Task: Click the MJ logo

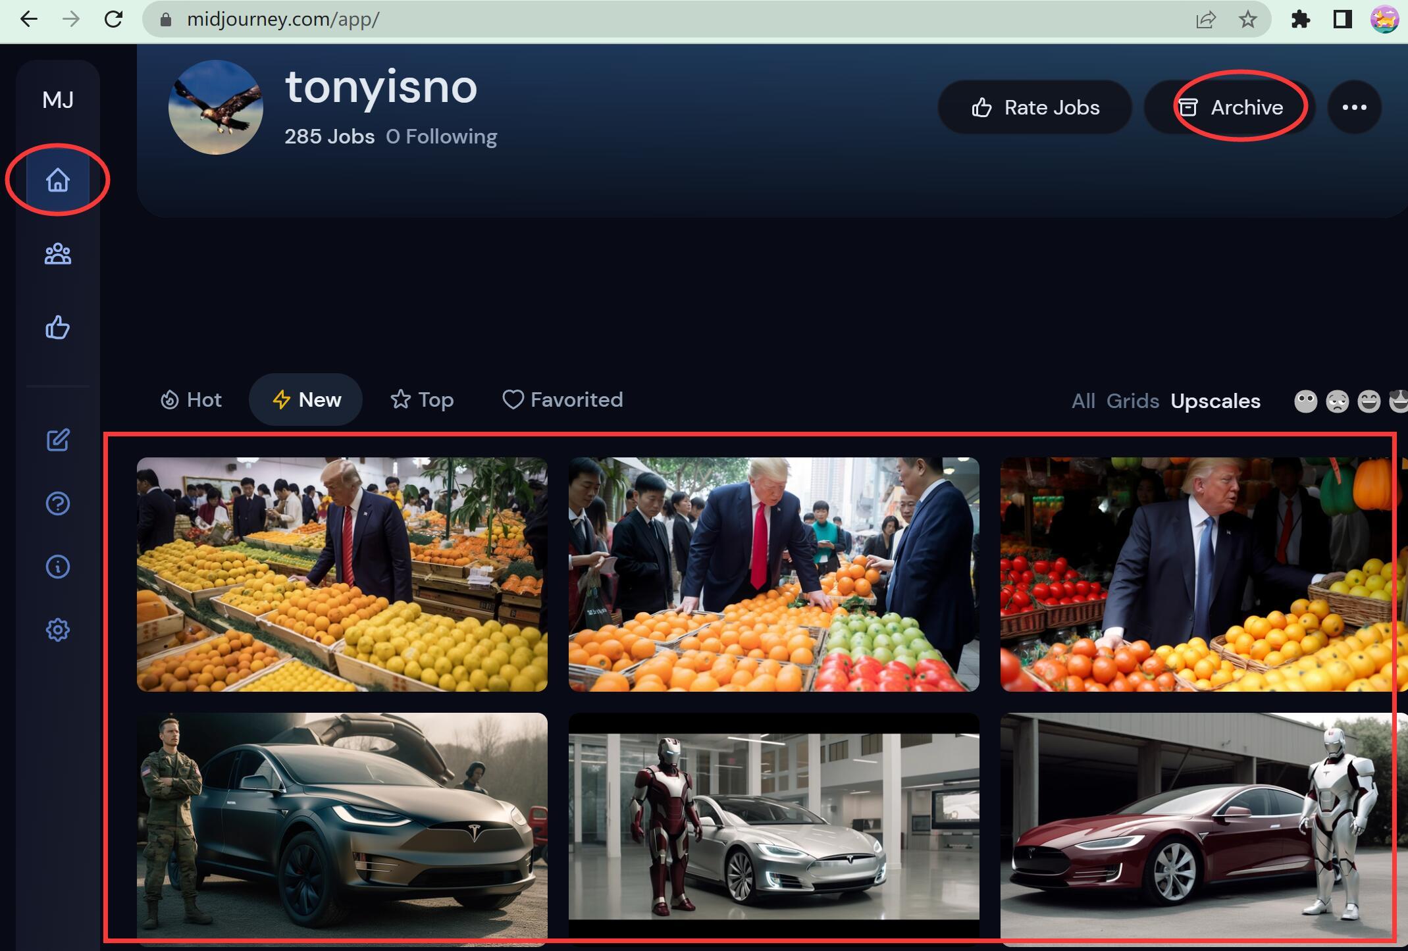Action: click(x=58, y=100)
